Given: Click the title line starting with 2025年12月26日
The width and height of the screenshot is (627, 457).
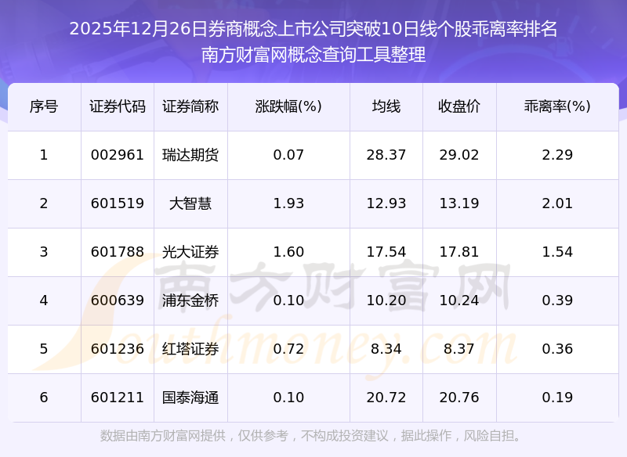Looking at the screenshot, I should [x=313, y=29].
